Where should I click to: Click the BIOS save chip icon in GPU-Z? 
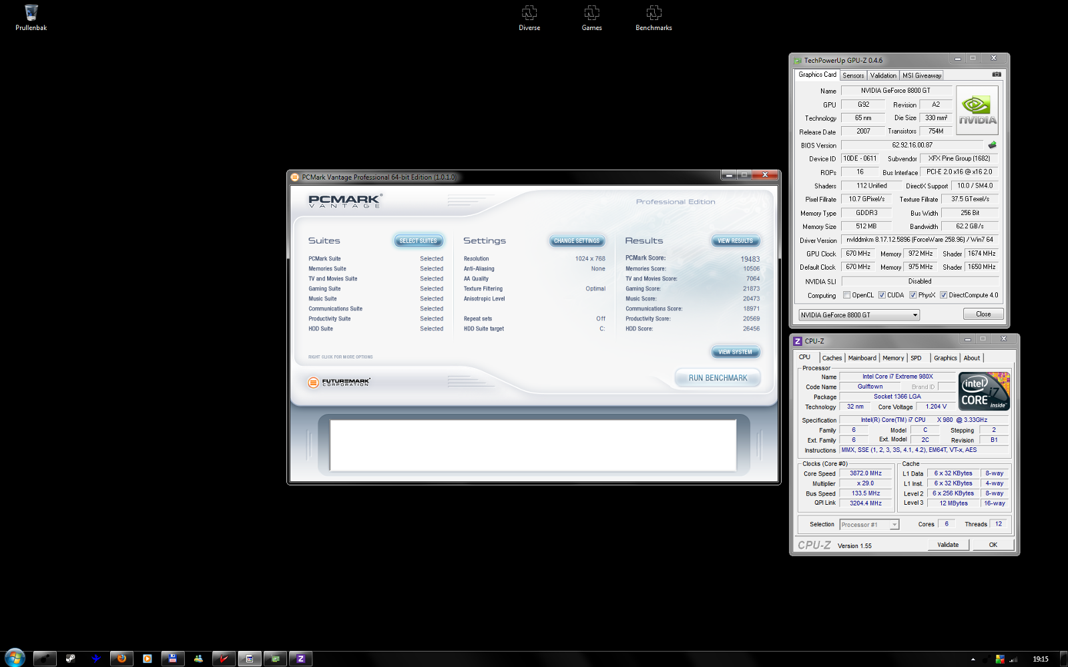[993, 145]
